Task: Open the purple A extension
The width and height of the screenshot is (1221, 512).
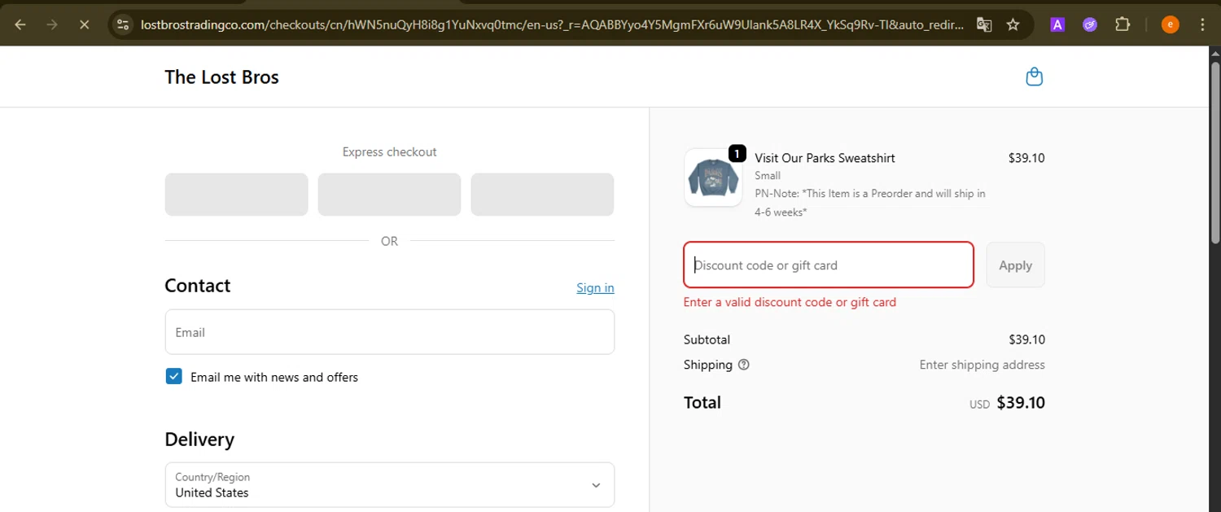Action: [1057, 24]
